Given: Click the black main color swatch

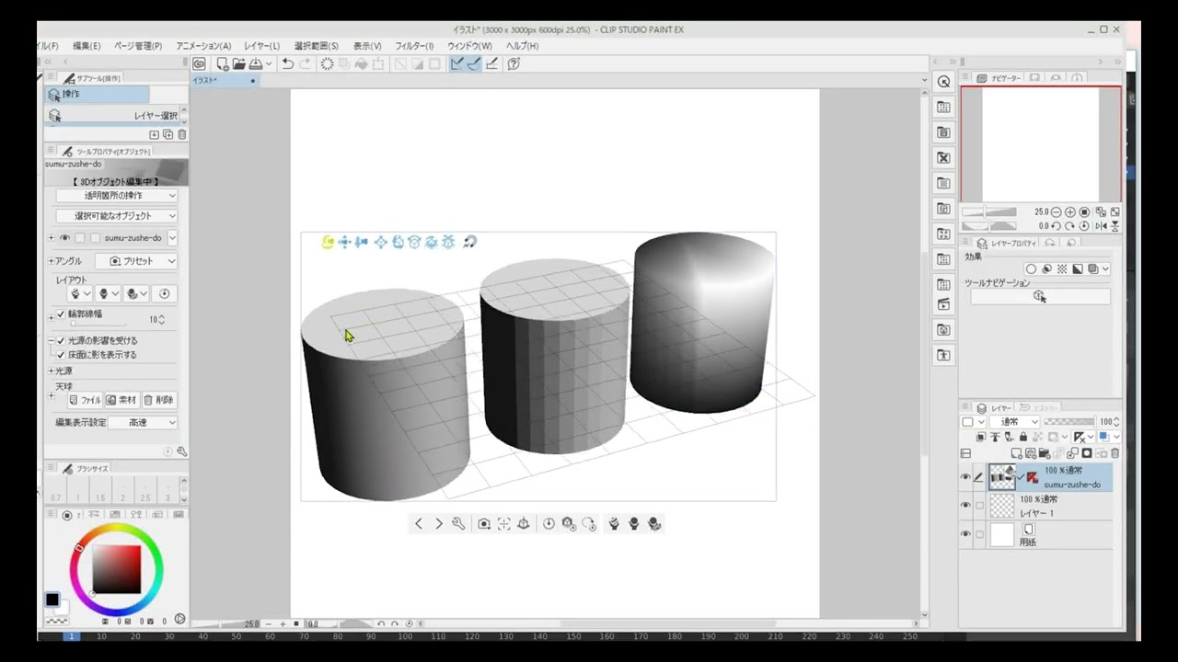Looking at the screenshot, I should click(52, 600).
